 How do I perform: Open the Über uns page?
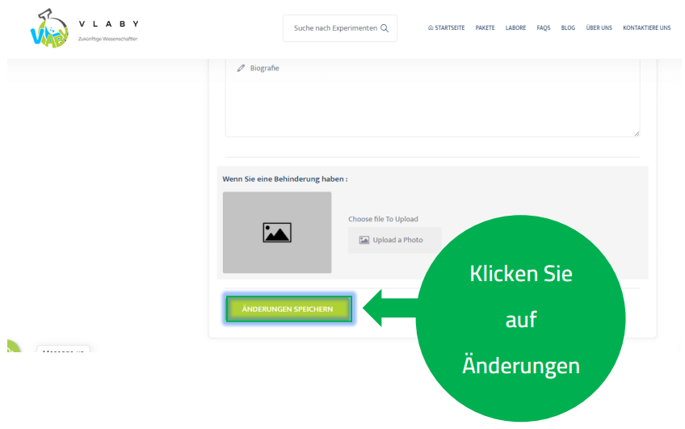(x=599, y=28)
